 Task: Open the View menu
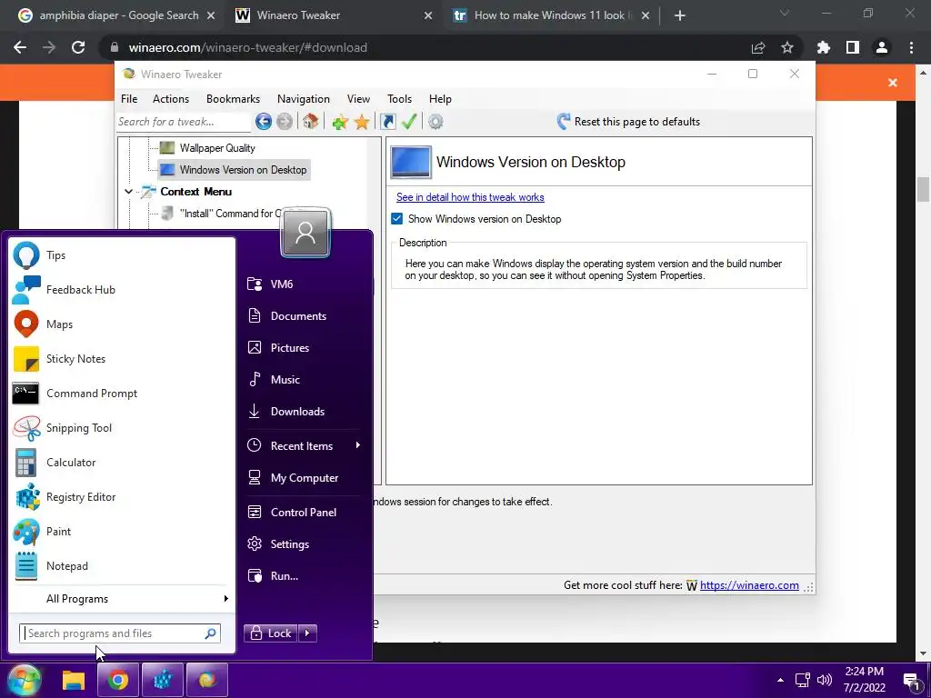(x=358, y=99)
